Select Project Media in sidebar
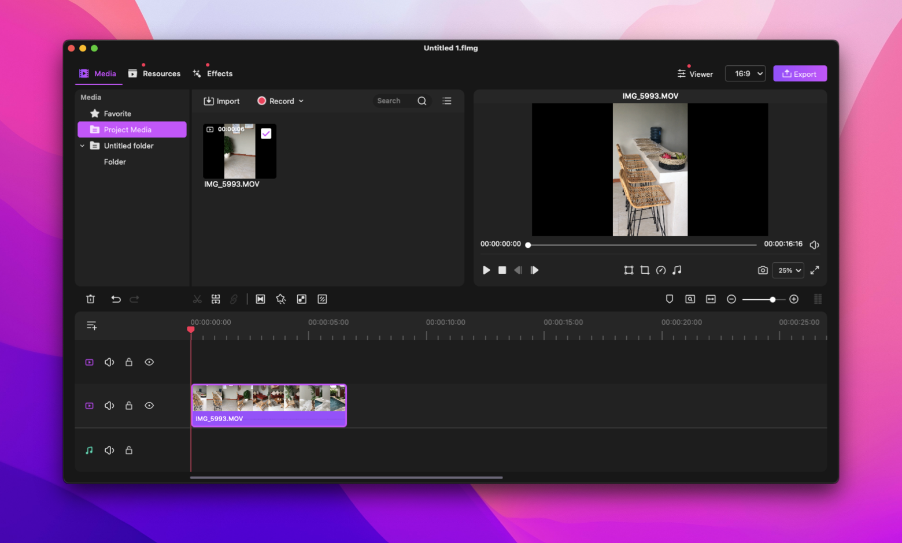 tap(132, 130)
